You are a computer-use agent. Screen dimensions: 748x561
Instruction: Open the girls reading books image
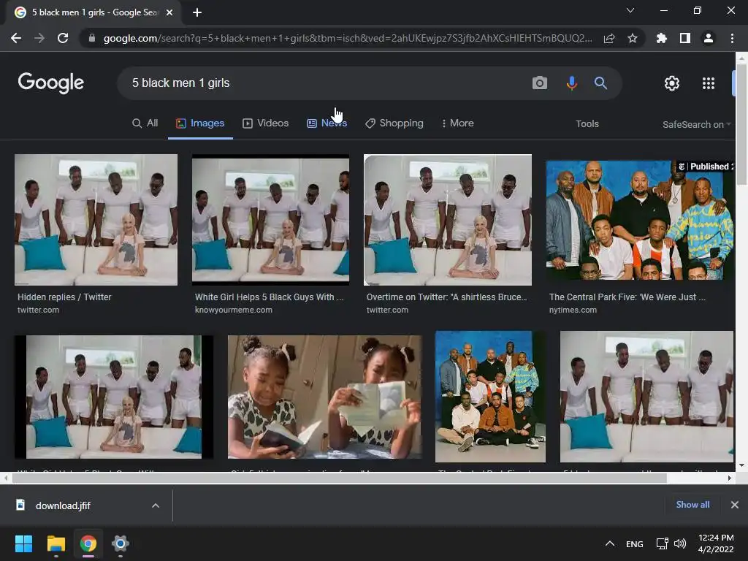325,397
